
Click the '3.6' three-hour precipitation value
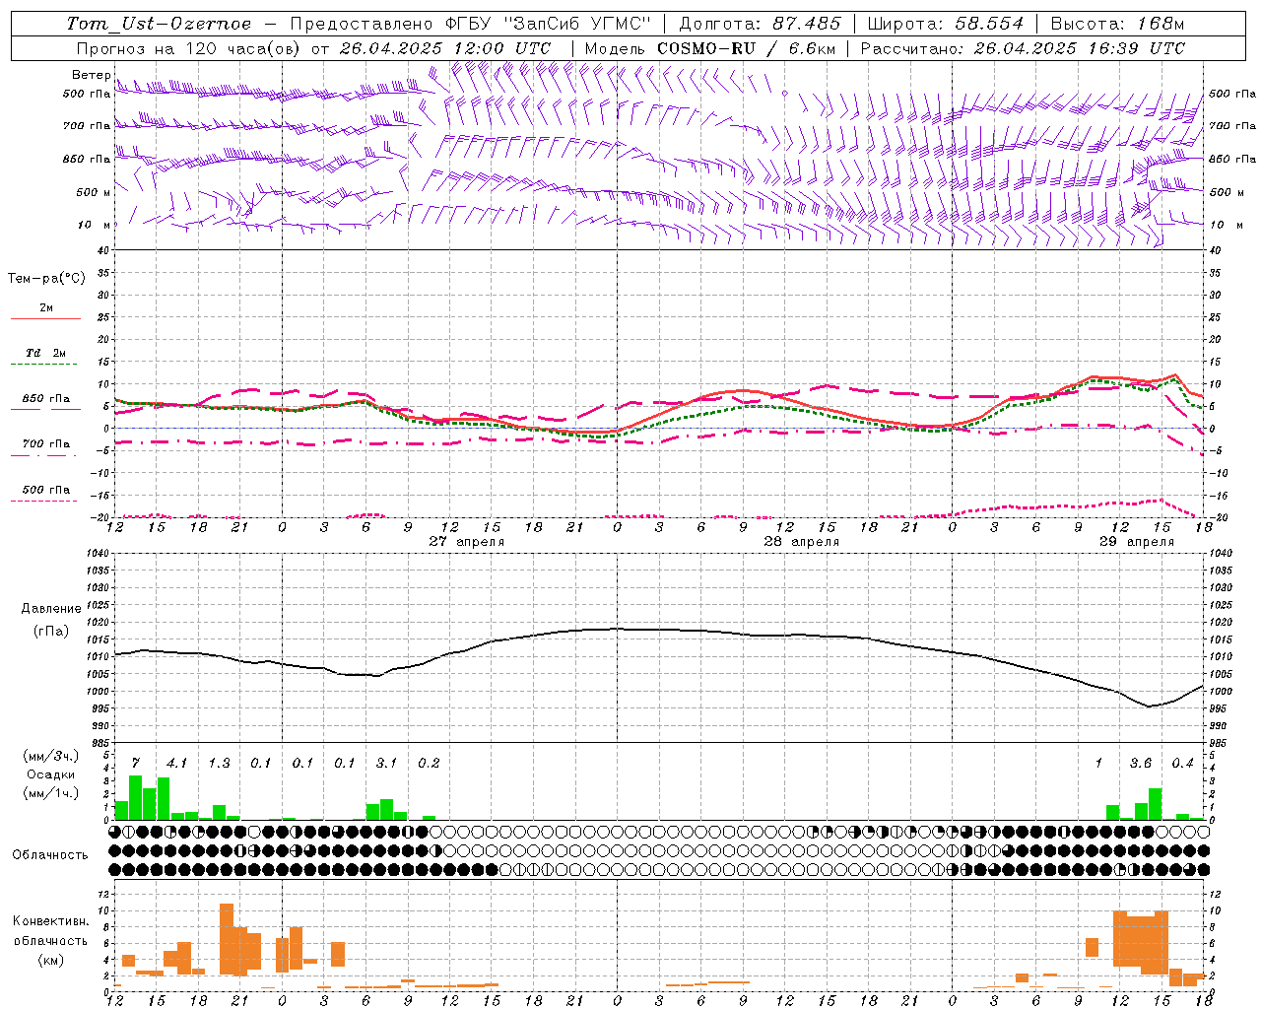(x=1140, y=764)
